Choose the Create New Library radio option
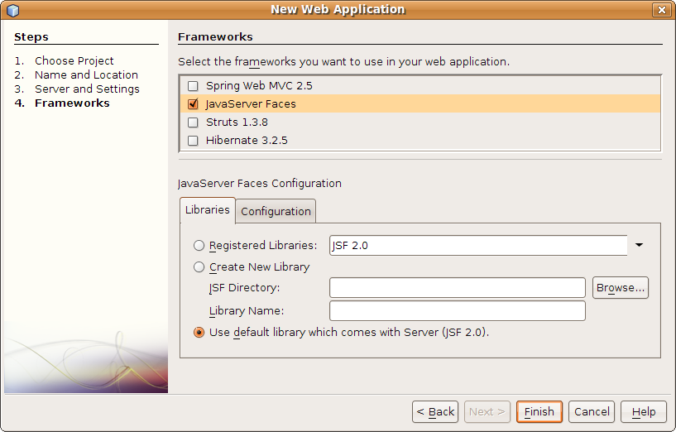The width and height of the screenshot is (676, 432). coord(199,266)
